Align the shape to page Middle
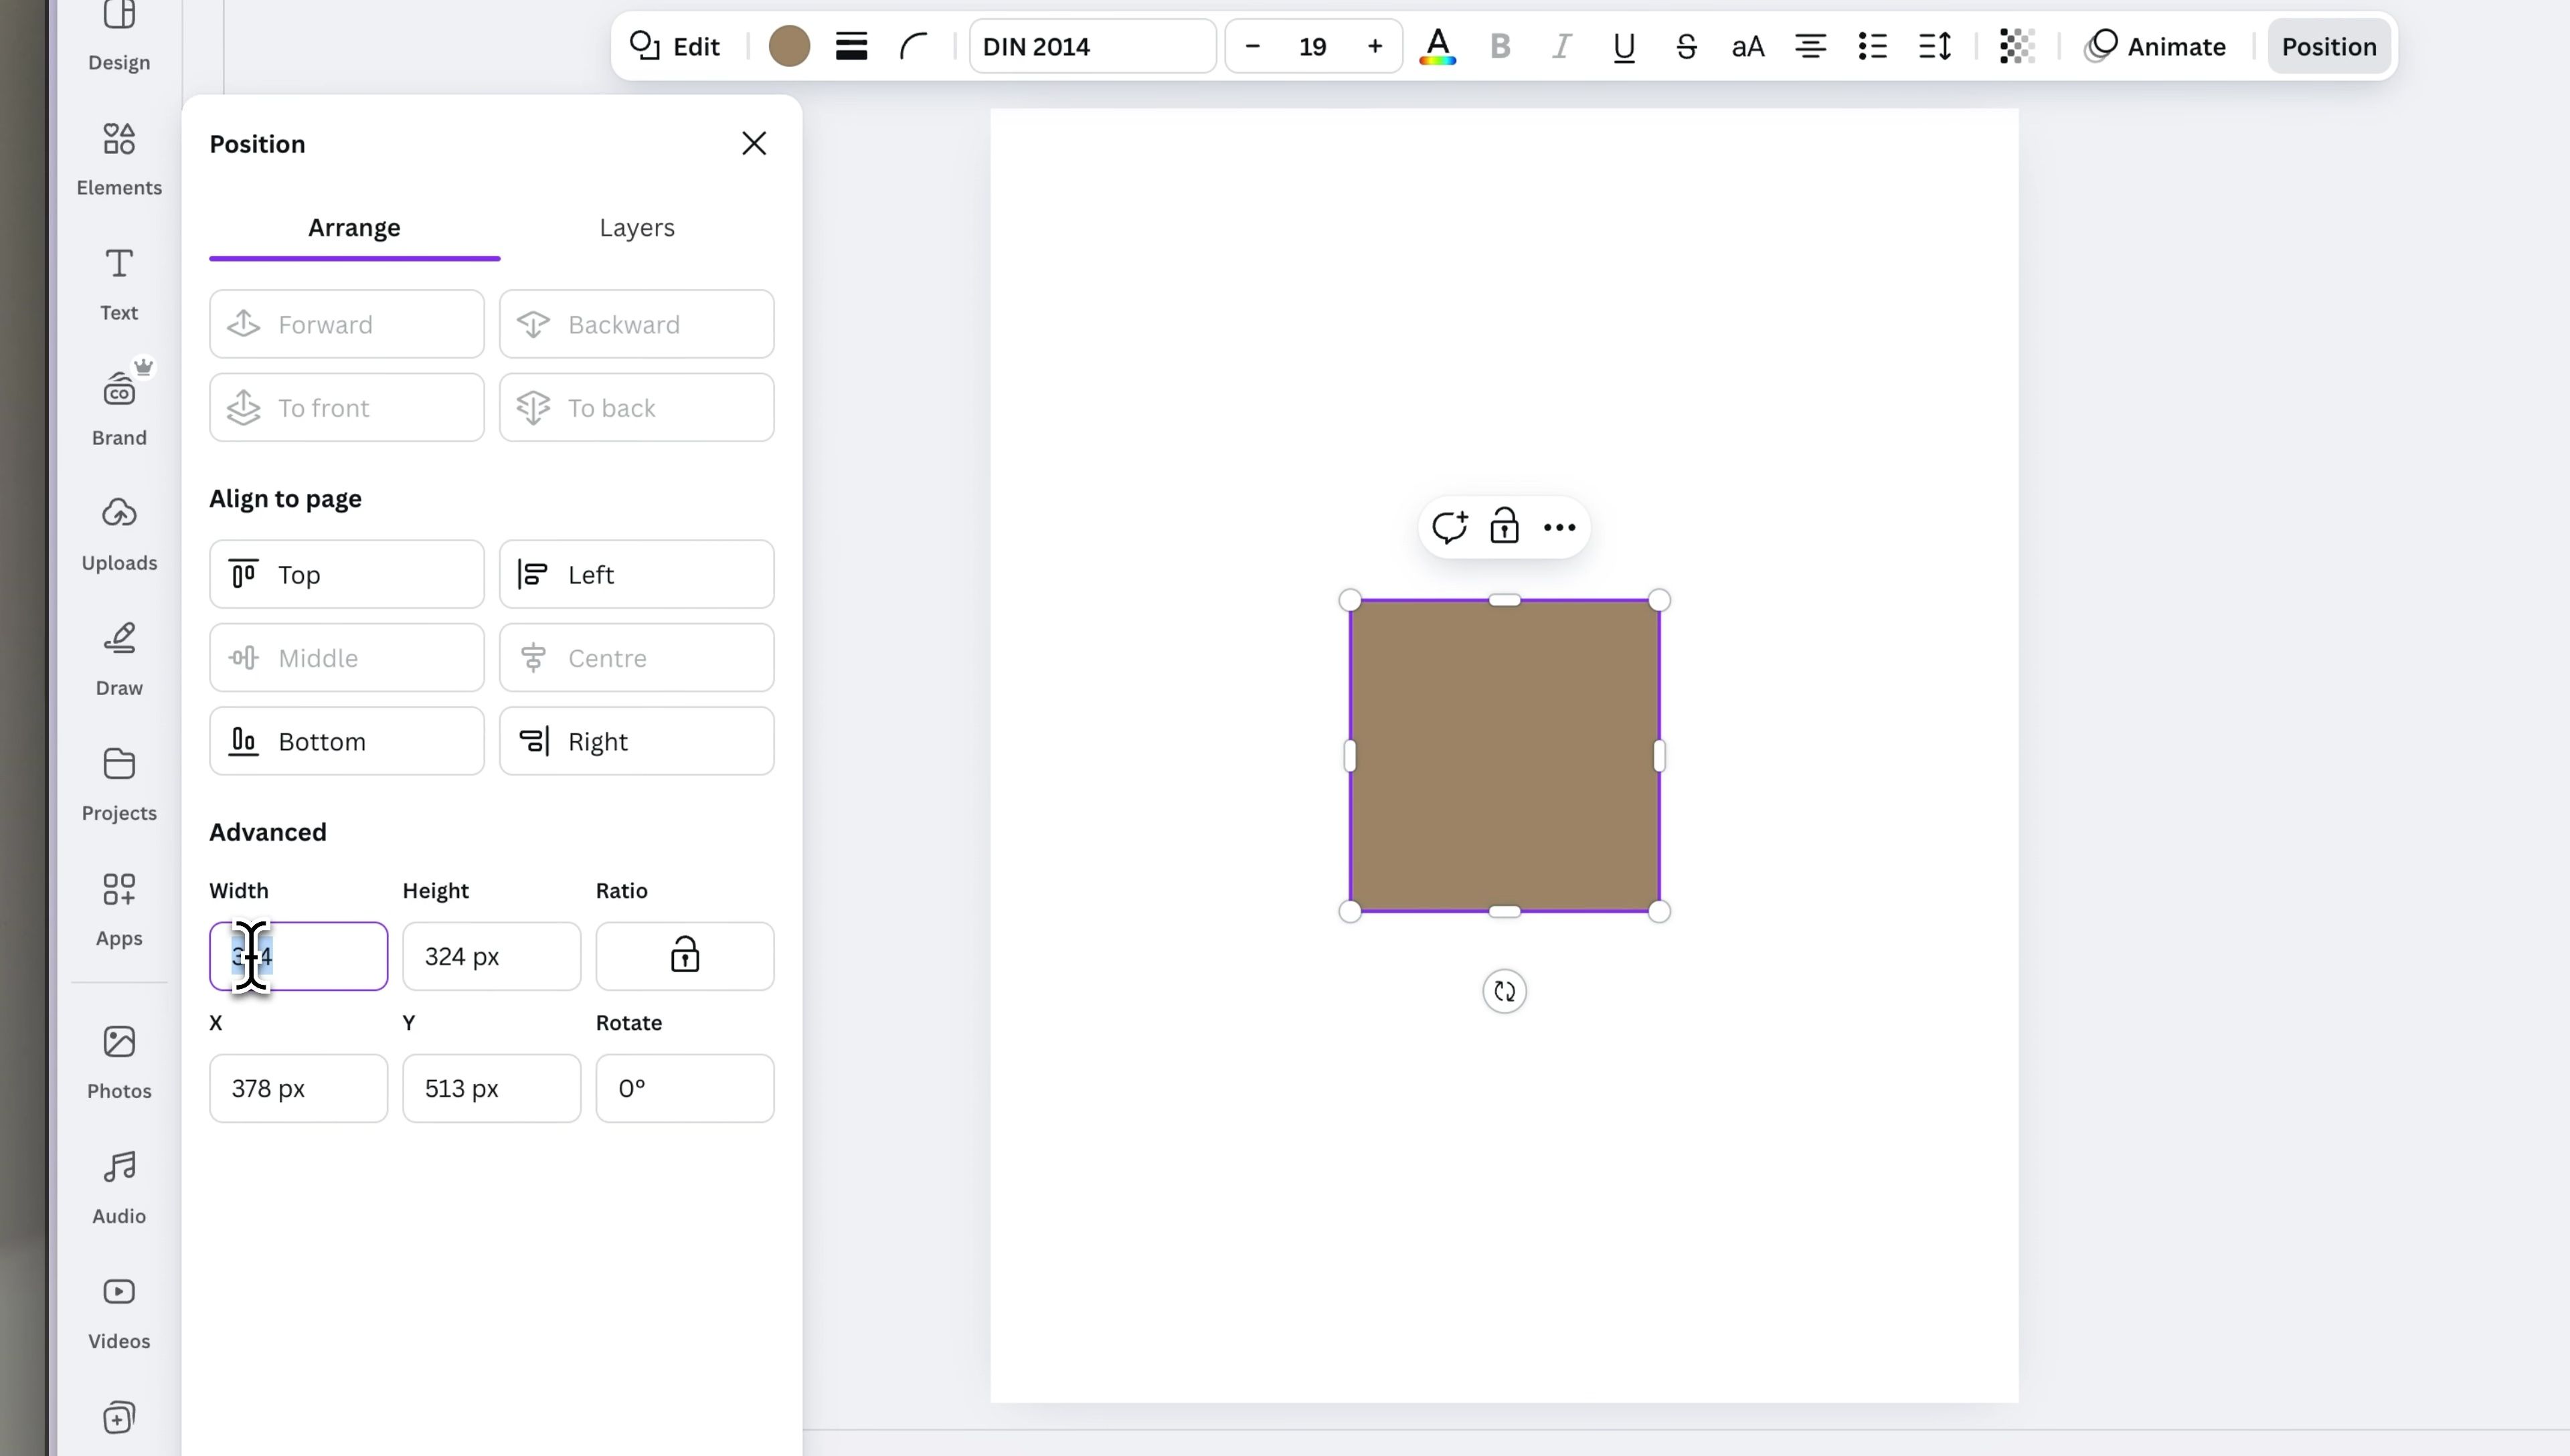The width and height of the screenshot is (2570, 1456). 347,657
